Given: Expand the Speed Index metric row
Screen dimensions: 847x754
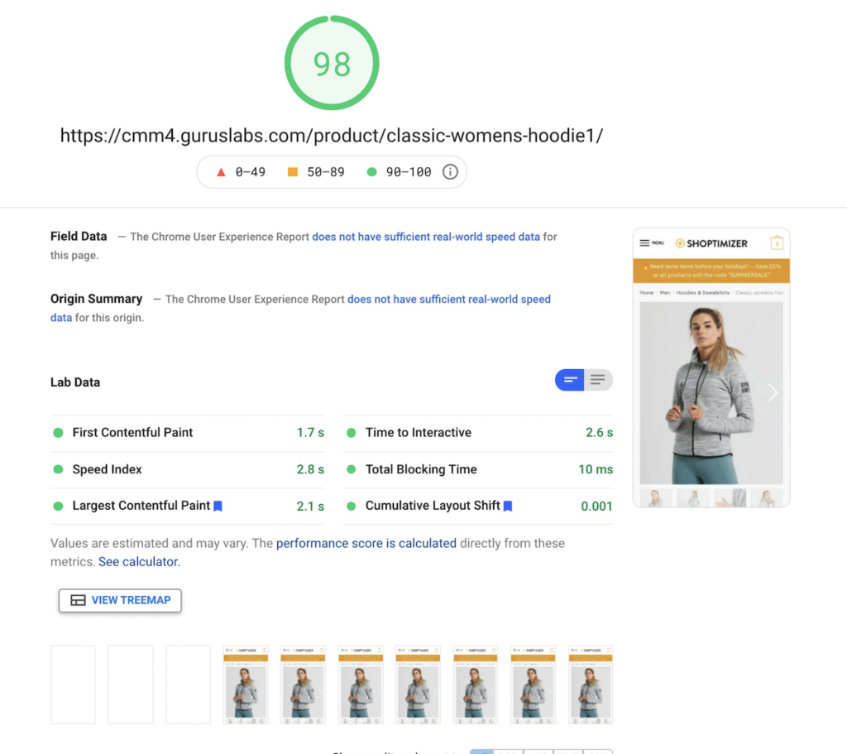Looking at the screenshot, I should (188, 469).
